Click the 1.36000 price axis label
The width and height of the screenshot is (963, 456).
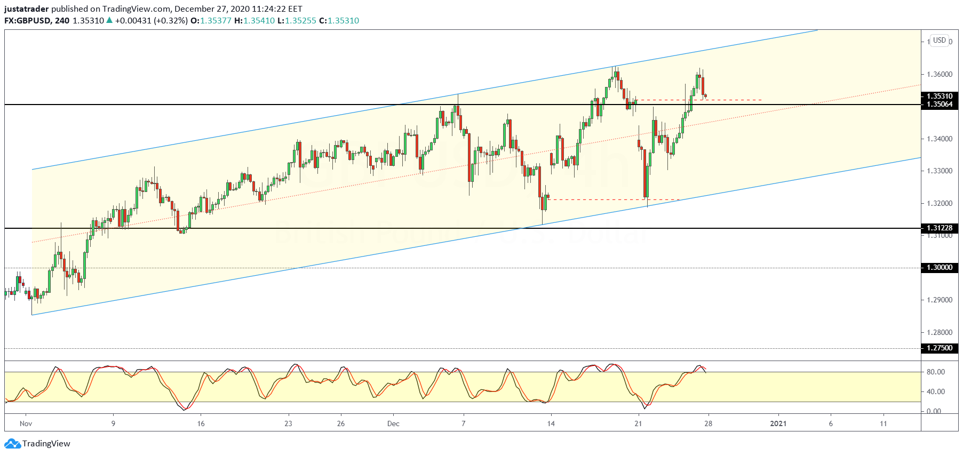point(940,74)
